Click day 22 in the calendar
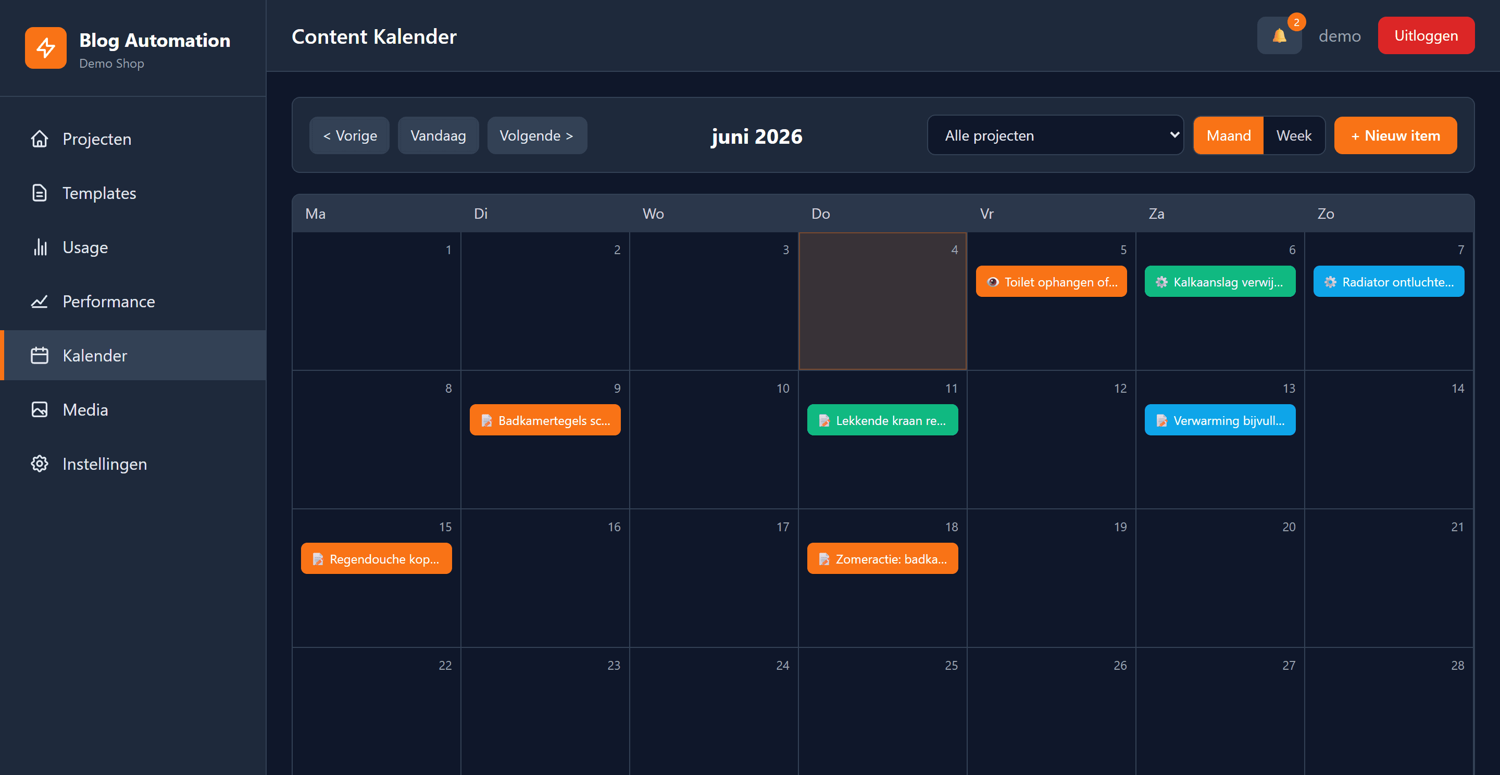Viewport: 1500px width, 775px height. [x=376, y=711]
